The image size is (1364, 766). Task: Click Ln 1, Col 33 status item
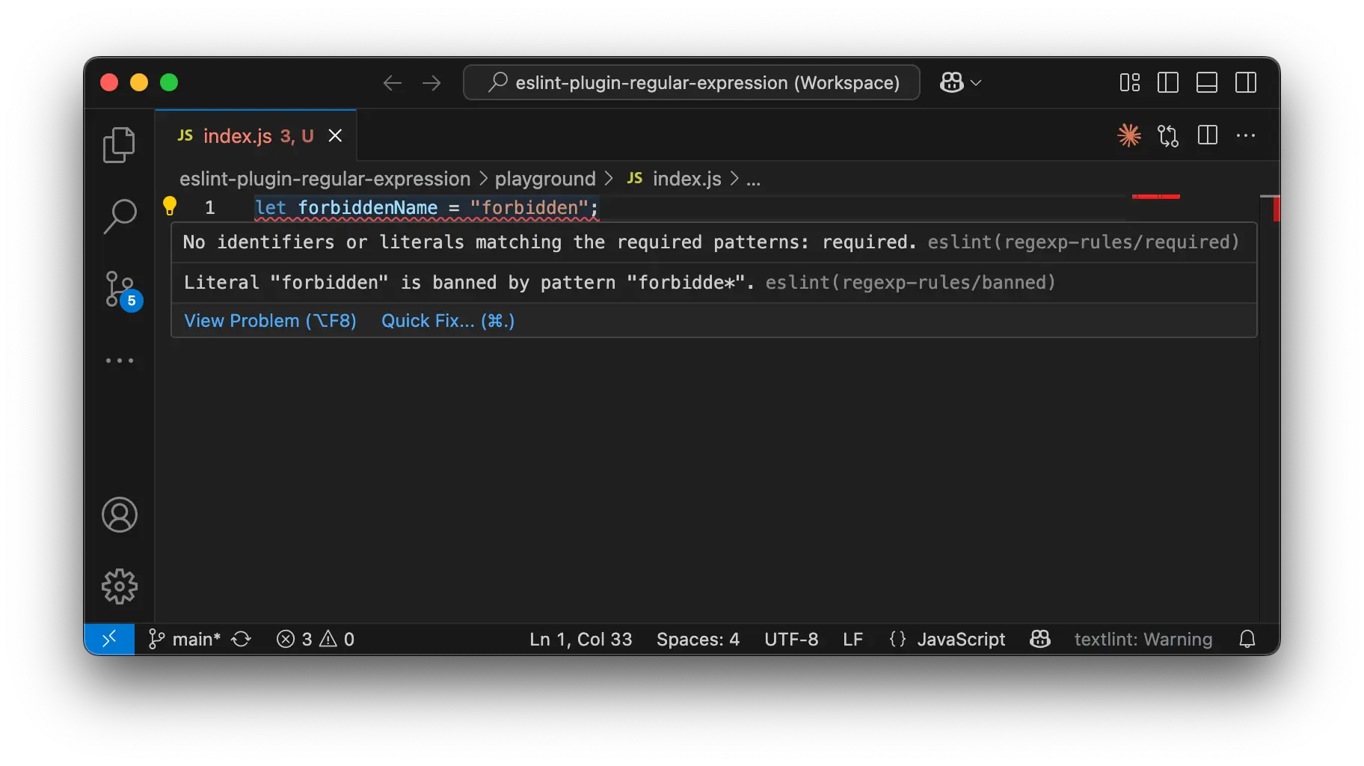coord(580,639)
